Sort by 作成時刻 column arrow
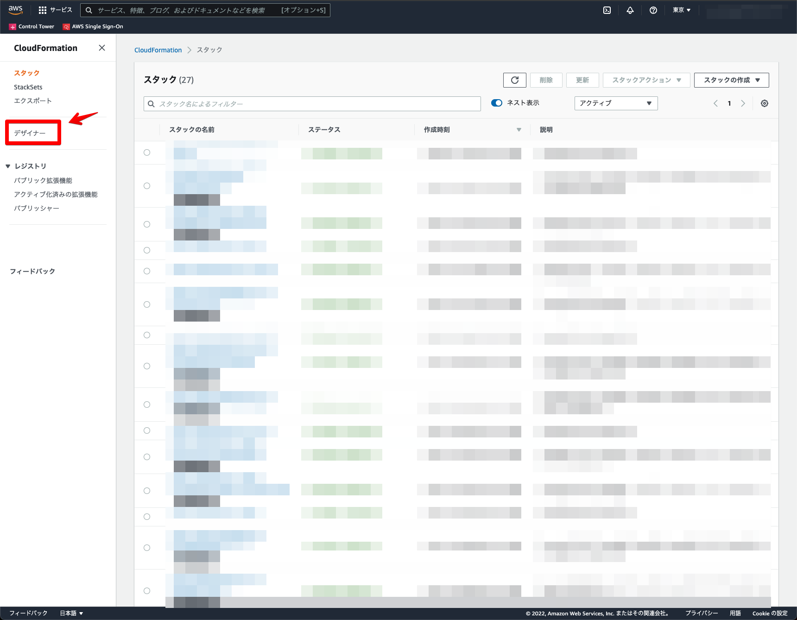 click(x=519, y=130)
